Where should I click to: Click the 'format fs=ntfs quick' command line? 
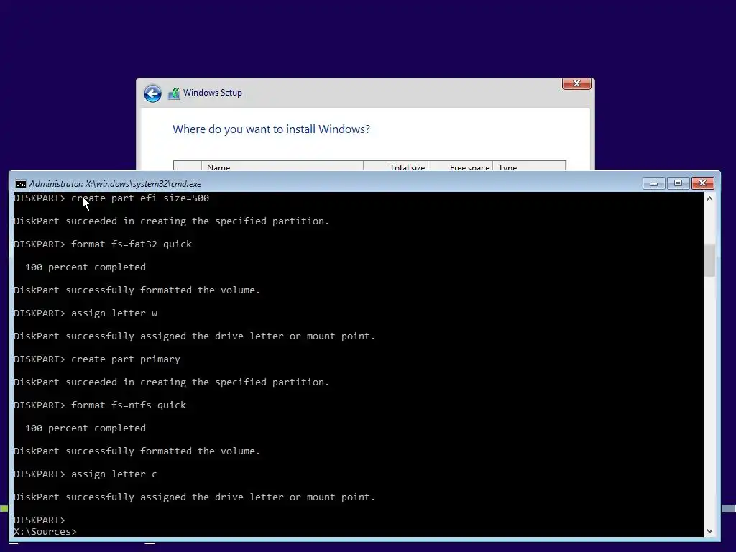[100, 405]
